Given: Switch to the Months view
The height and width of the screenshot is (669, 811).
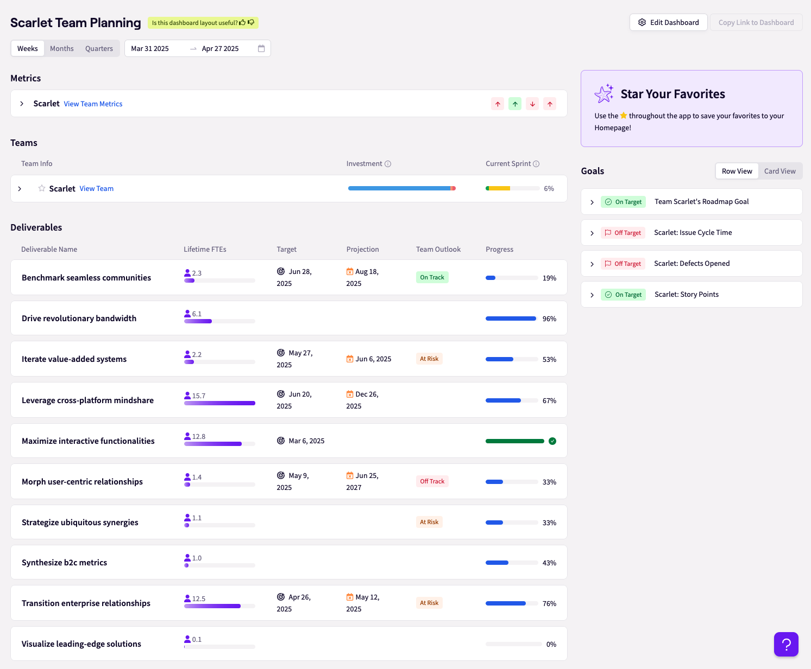Looking at the screenshot, I should [x=62, y=48].
